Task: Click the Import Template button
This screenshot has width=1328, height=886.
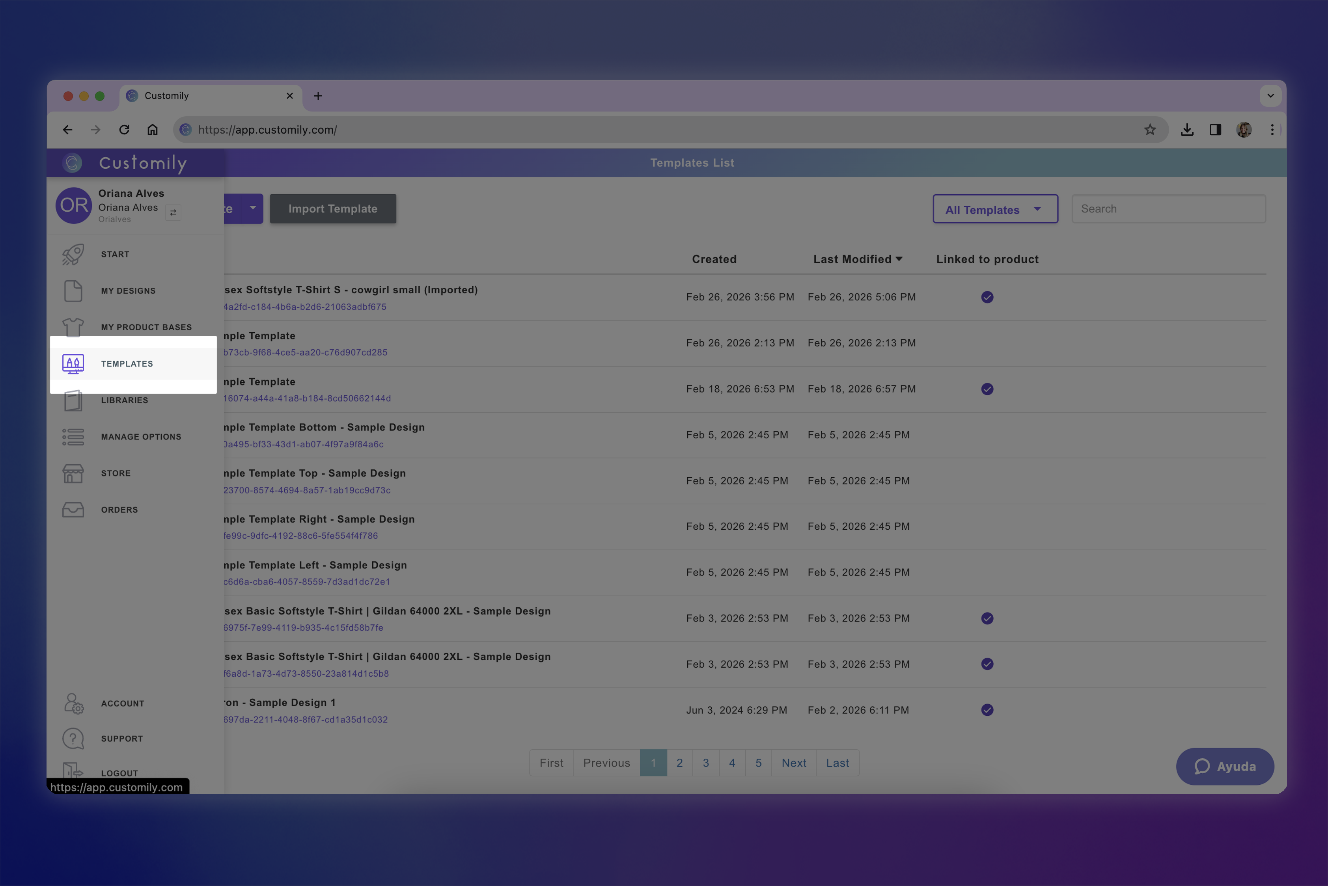Action: pos(332,209)
